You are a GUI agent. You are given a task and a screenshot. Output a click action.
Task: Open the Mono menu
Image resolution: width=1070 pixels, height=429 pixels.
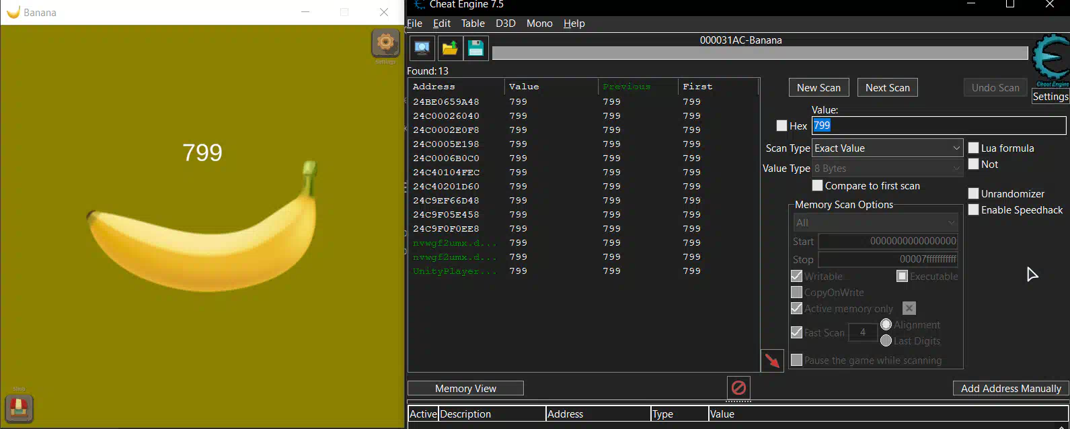click(x=539, y=23)
